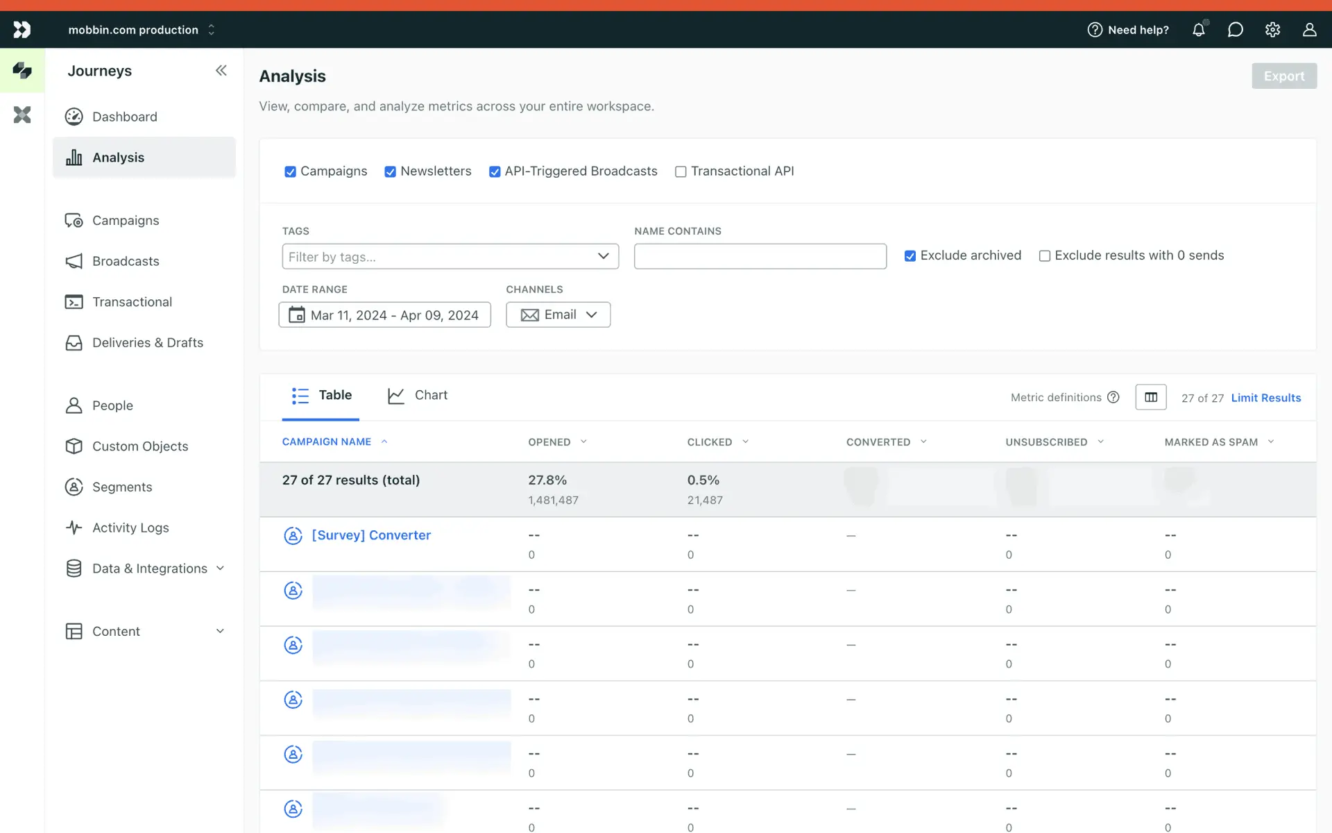Click Metric definitions help icon

(1113, 397)
